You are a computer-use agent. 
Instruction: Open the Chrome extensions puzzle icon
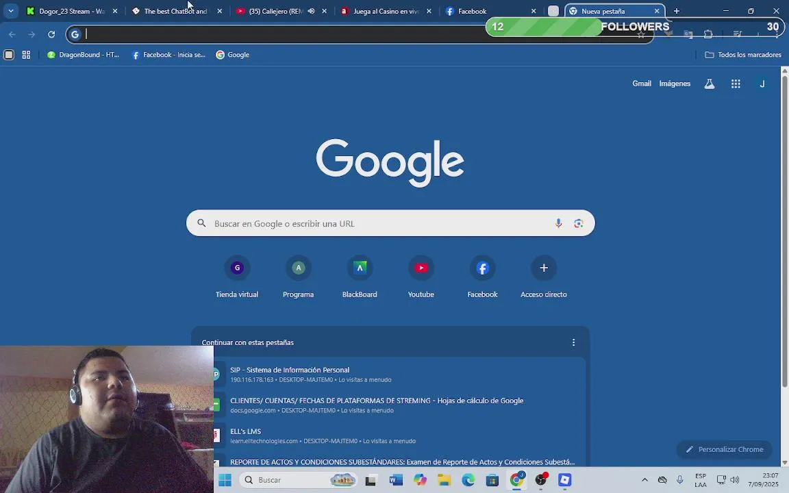coord(708,34)
